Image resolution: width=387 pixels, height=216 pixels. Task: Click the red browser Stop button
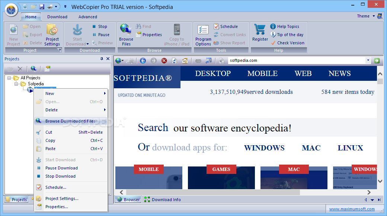164,61
